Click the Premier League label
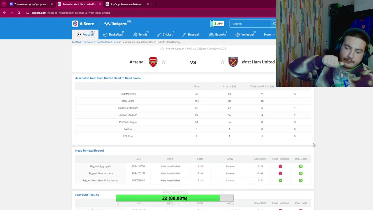This screenshot has height=210, width=373. [175, 49]
